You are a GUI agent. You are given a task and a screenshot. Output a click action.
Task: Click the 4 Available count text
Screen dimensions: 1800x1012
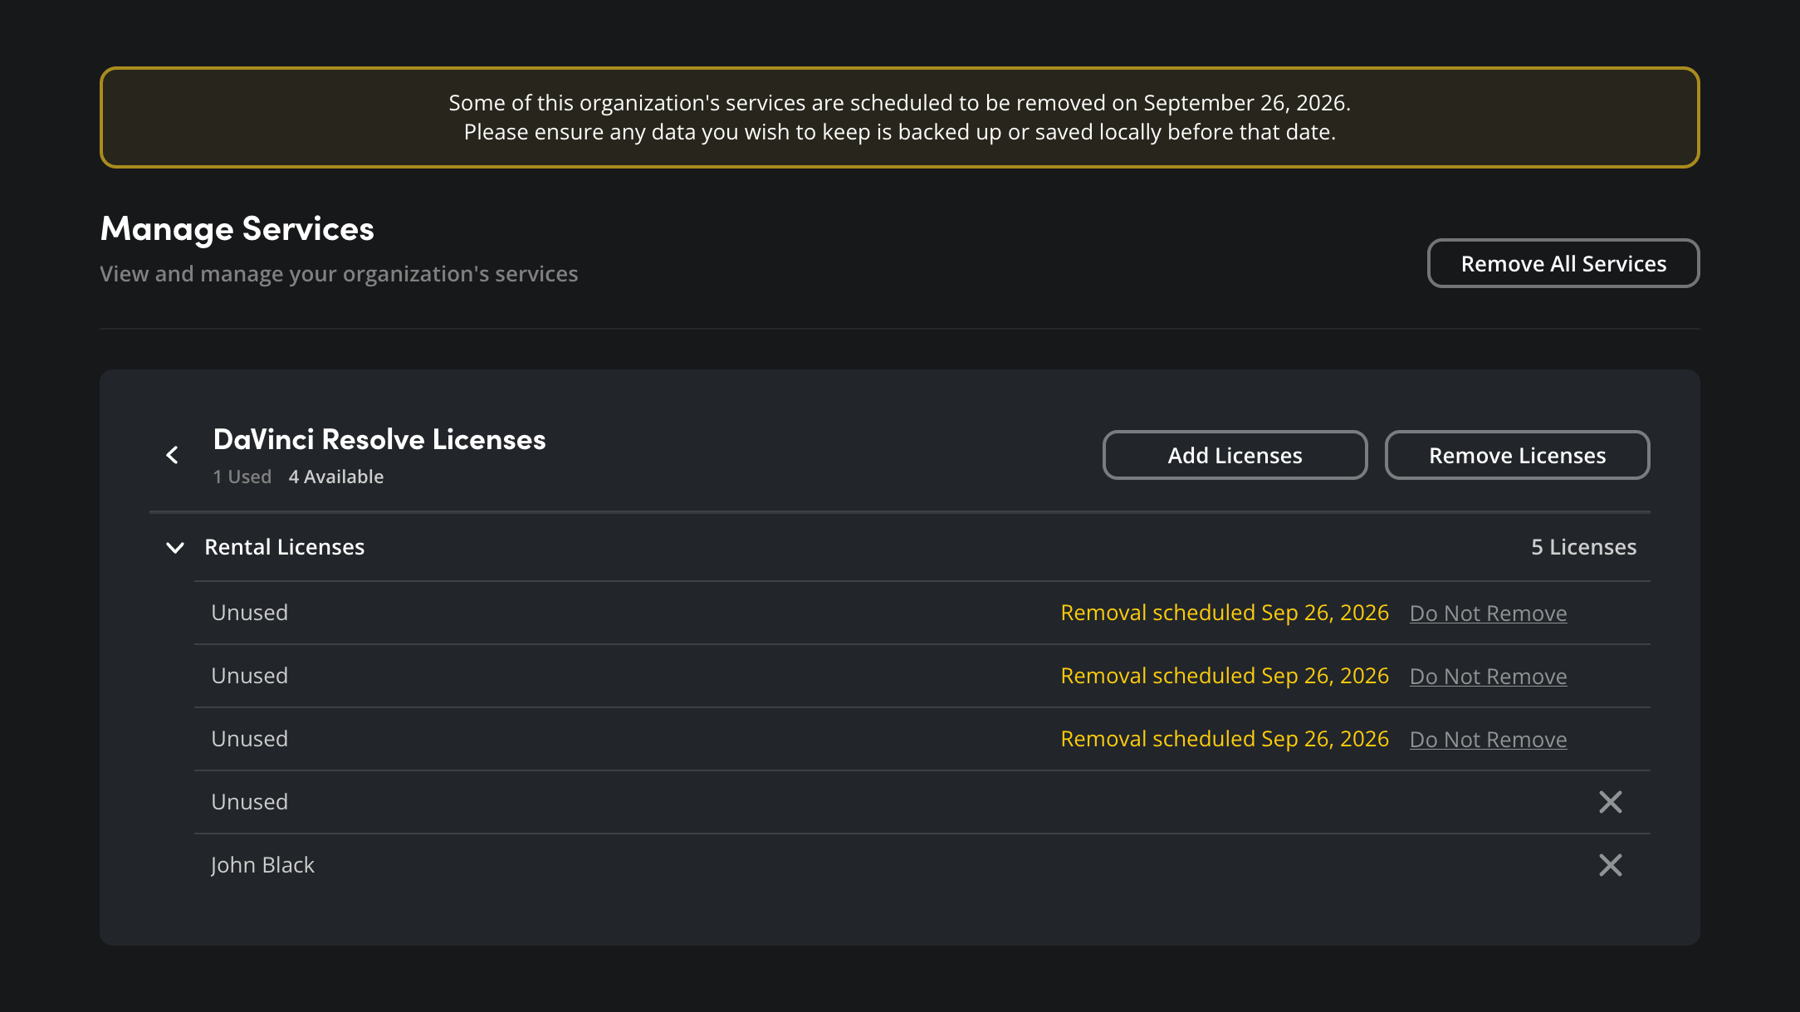[x=336, y=477]
